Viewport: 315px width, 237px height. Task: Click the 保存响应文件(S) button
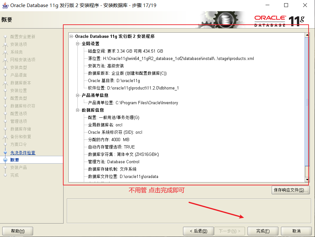pos(291,190)
